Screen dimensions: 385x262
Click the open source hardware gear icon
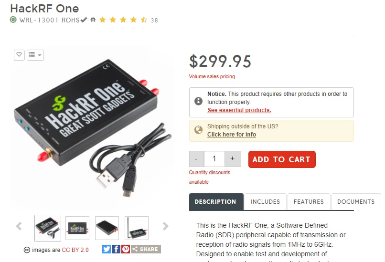point(93,20)
